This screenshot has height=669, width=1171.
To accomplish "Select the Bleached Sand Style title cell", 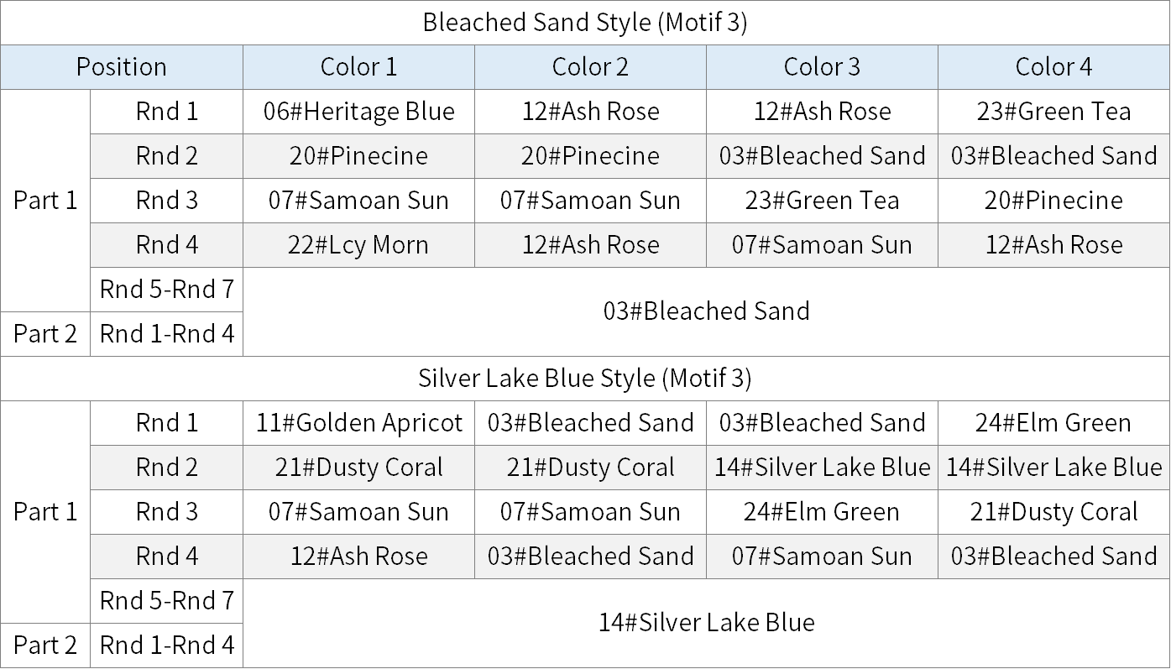I will point(585,23).
